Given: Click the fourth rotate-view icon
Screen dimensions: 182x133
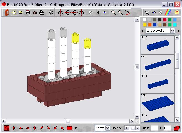Looking at the screenshot, I should 81,12.
